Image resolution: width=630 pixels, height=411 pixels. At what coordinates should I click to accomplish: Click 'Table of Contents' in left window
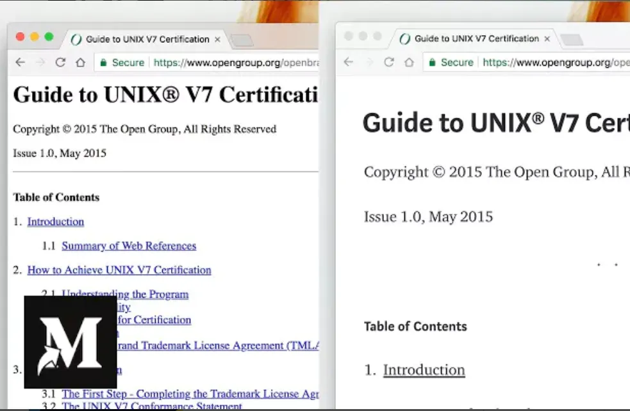click(56, 197)
